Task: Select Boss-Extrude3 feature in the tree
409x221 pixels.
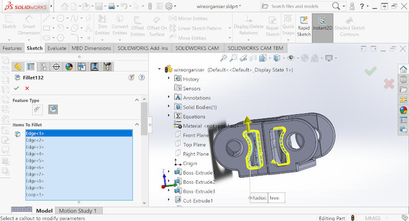Action: pyautogui.click(x=199, y=191)
